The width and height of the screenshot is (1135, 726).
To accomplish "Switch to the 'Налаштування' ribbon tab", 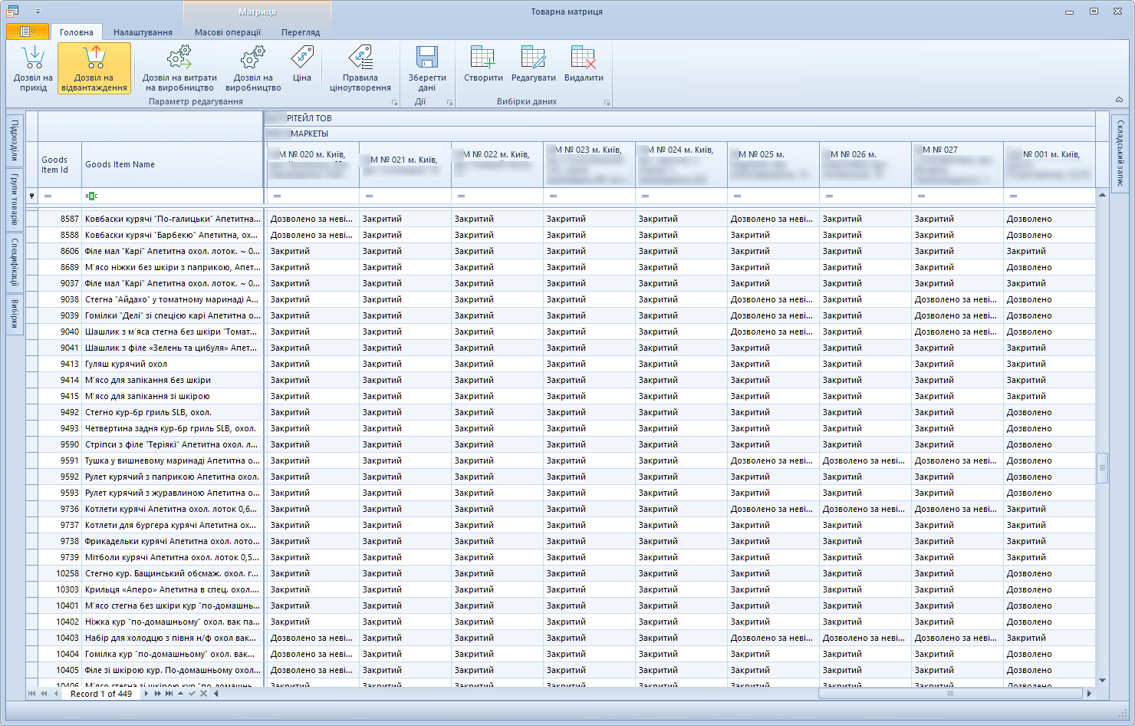I will 143,32.
